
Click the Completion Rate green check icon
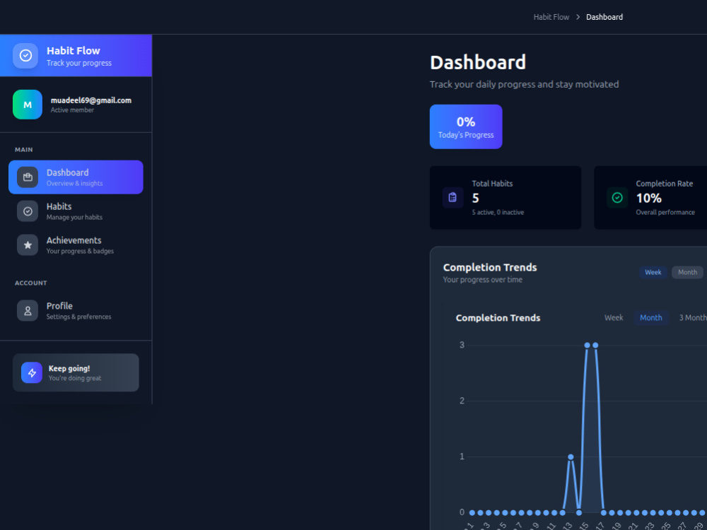(x=617, y=197)
